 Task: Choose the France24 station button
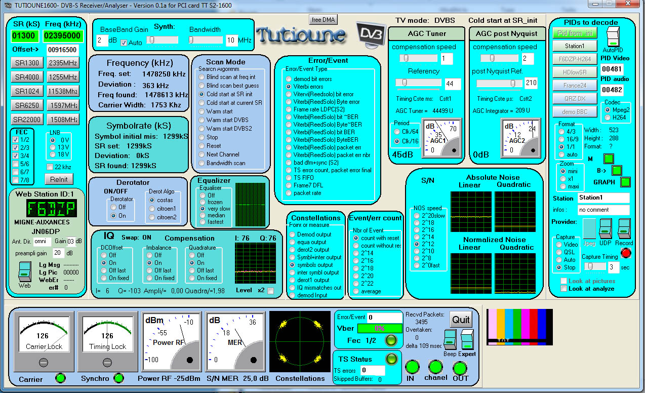tap(575, 85)
